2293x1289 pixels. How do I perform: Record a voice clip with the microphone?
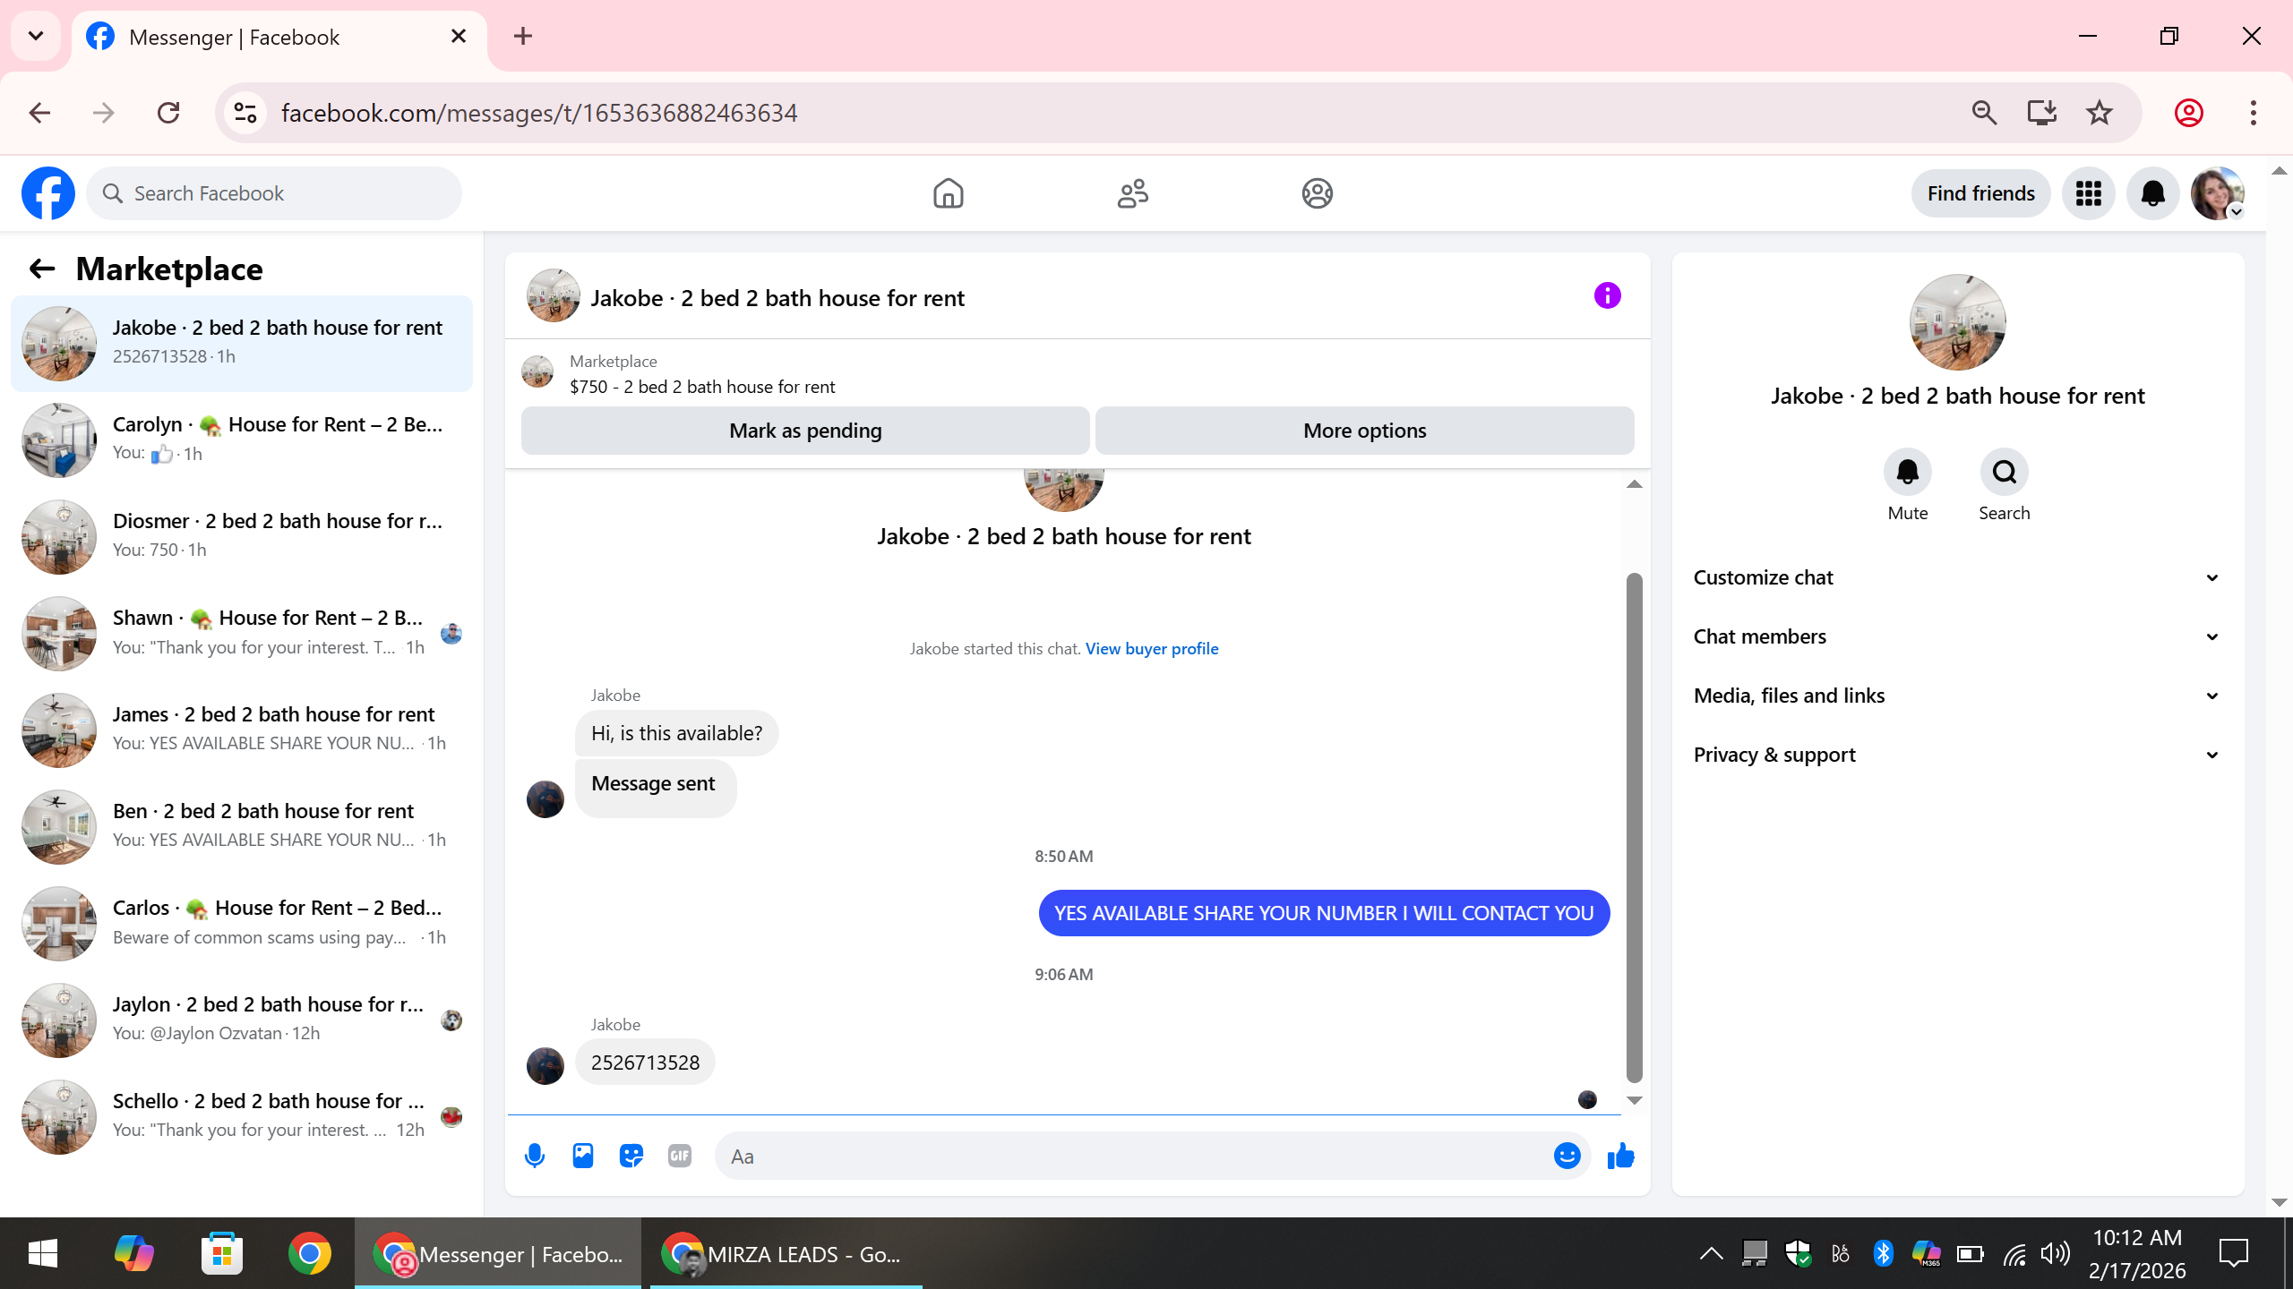535,1156
